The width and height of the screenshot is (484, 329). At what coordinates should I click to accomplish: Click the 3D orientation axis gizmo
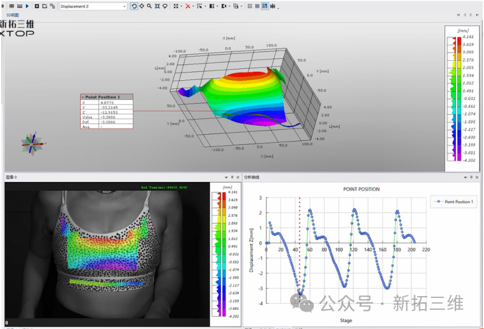point(33,143)
